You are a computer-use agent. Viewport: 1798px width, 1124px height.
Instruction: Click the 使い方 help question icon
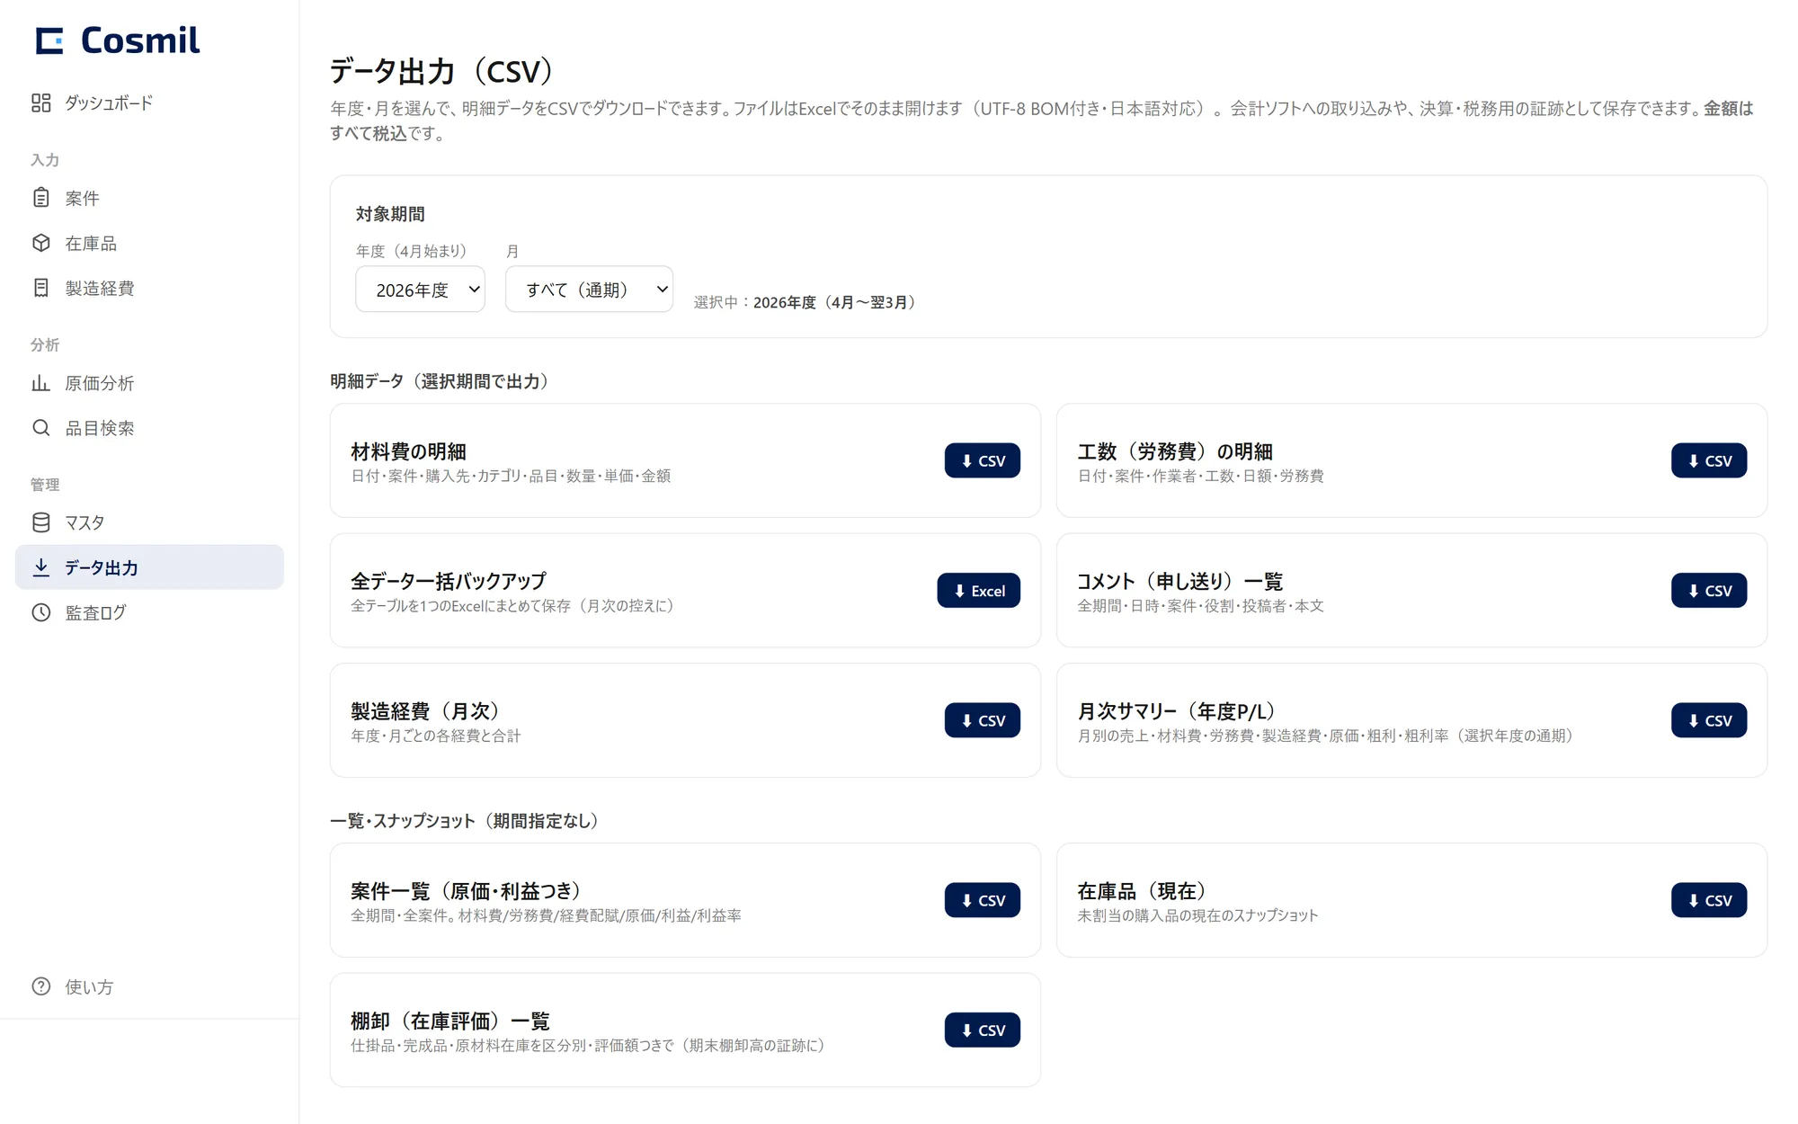pyautogui.click(x=40, y=986)
